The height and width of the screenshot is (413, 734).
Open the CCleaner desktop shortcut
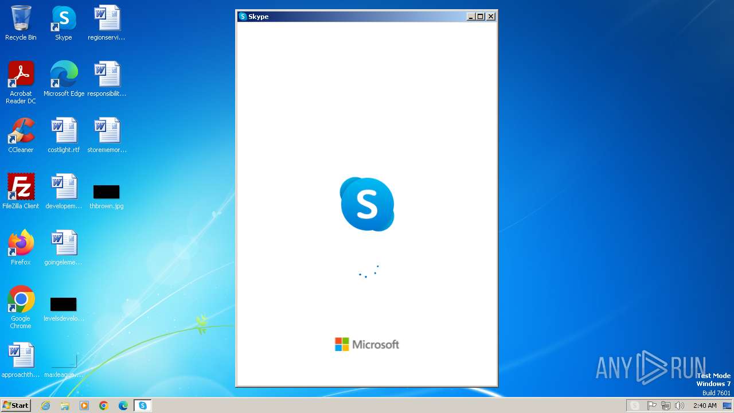[21, 135]
